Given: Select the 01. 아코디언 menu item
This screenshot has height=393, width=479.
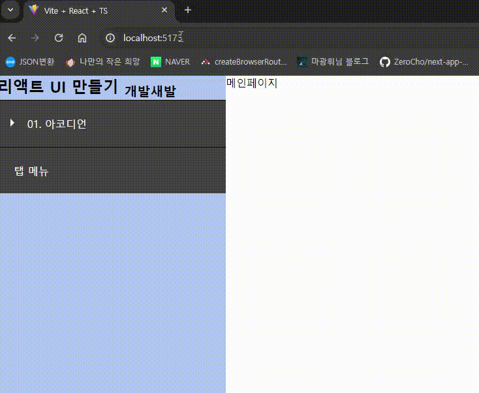Looking at the screenshot, I should tap(113, 124).
